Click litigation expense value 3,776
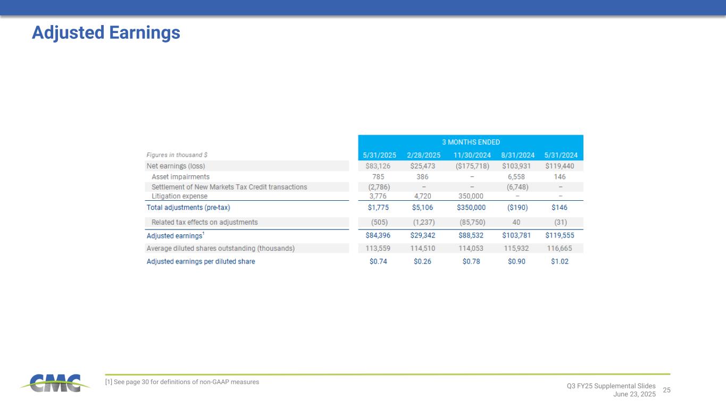726x409 pixels. pos(378,196)
